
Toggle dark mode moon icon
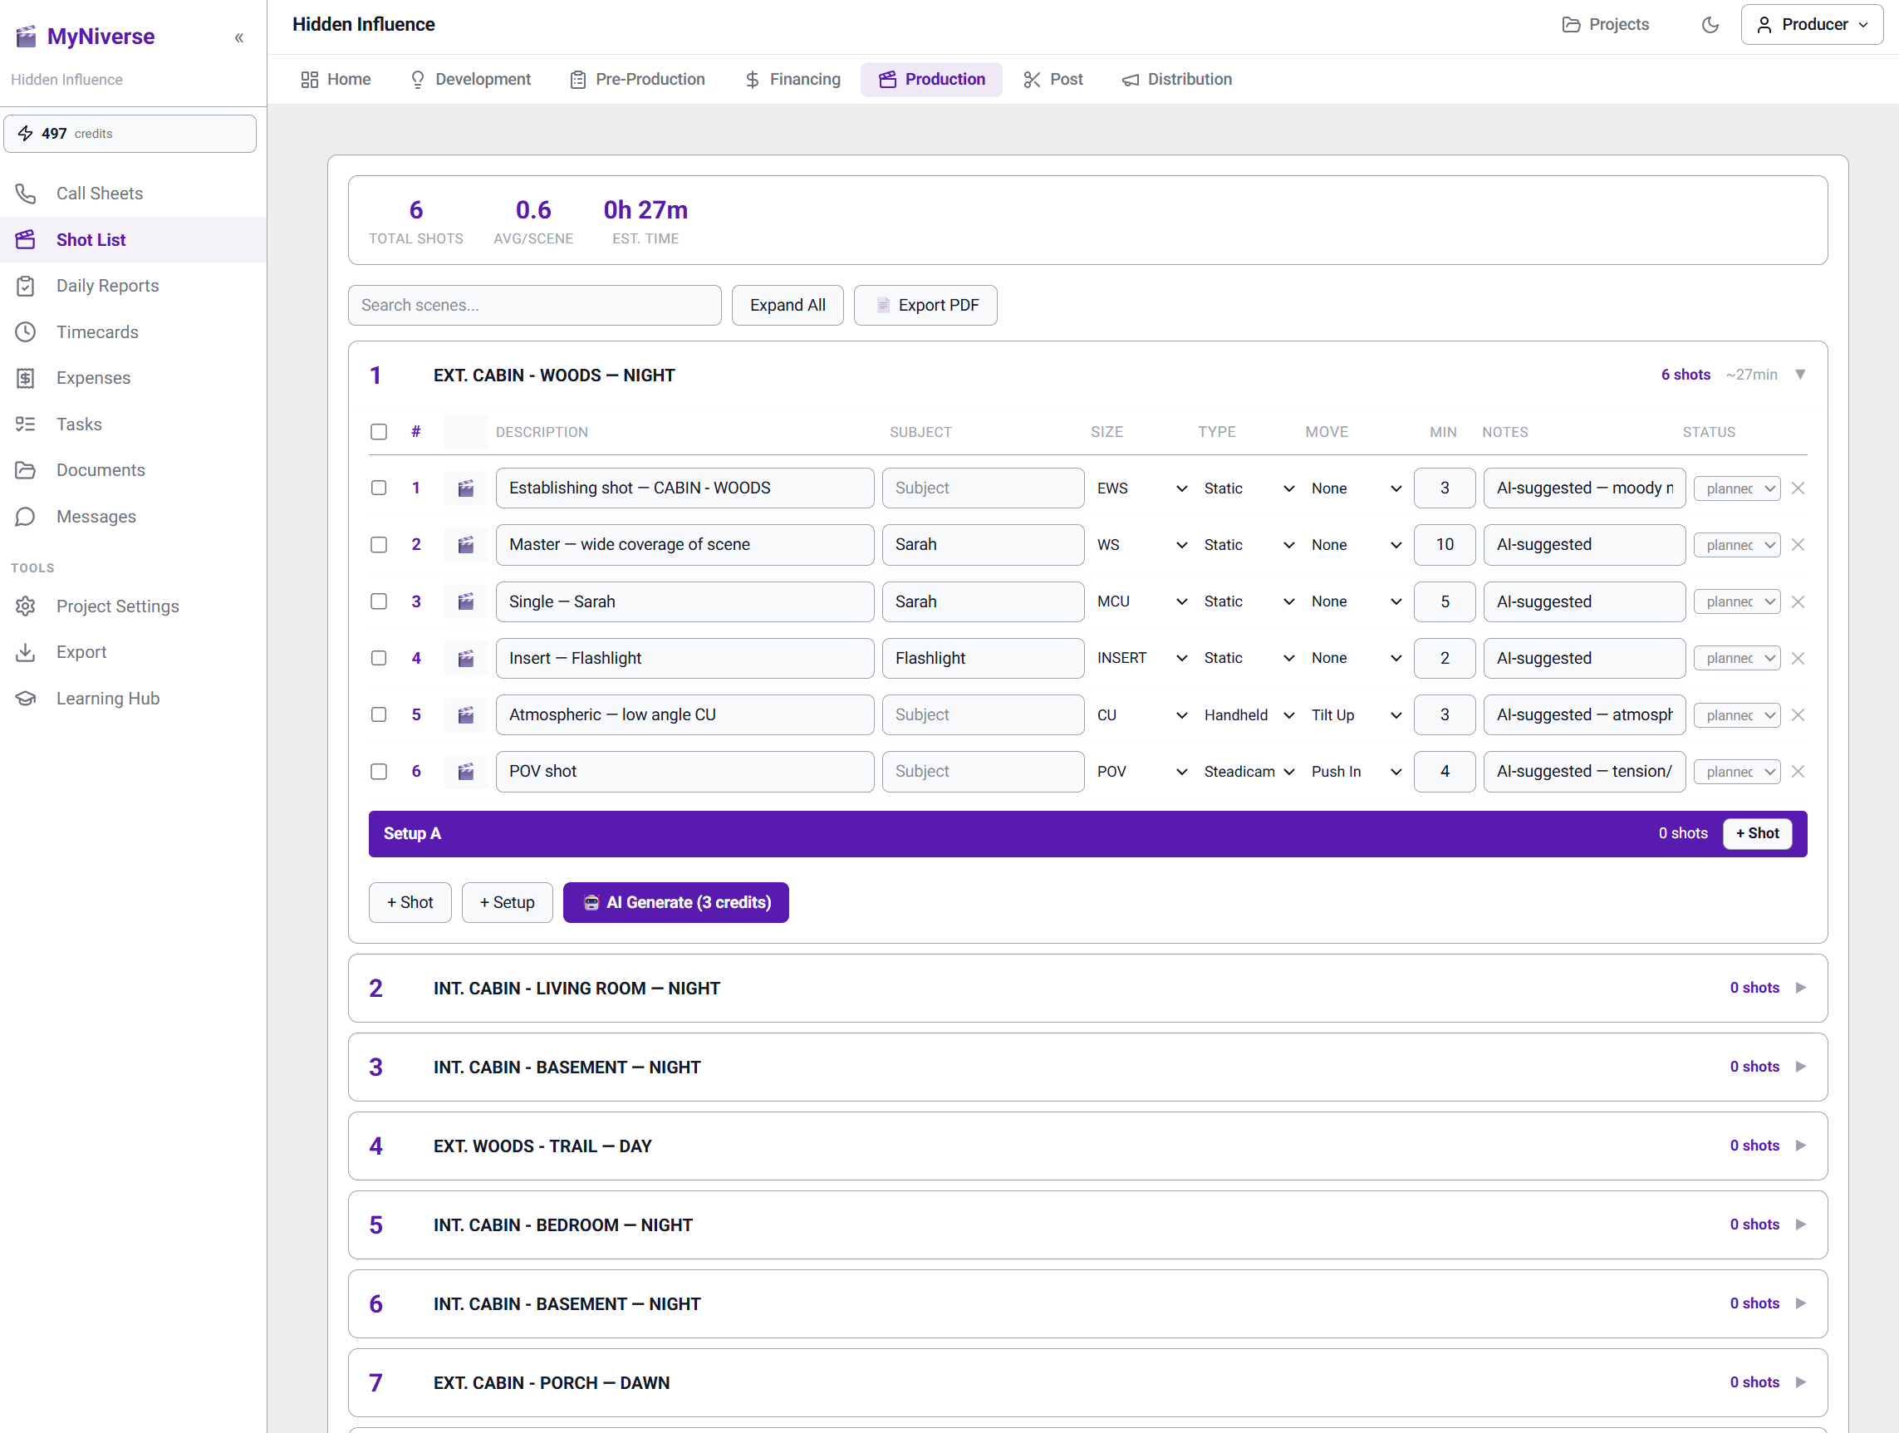coord(1710,25)
